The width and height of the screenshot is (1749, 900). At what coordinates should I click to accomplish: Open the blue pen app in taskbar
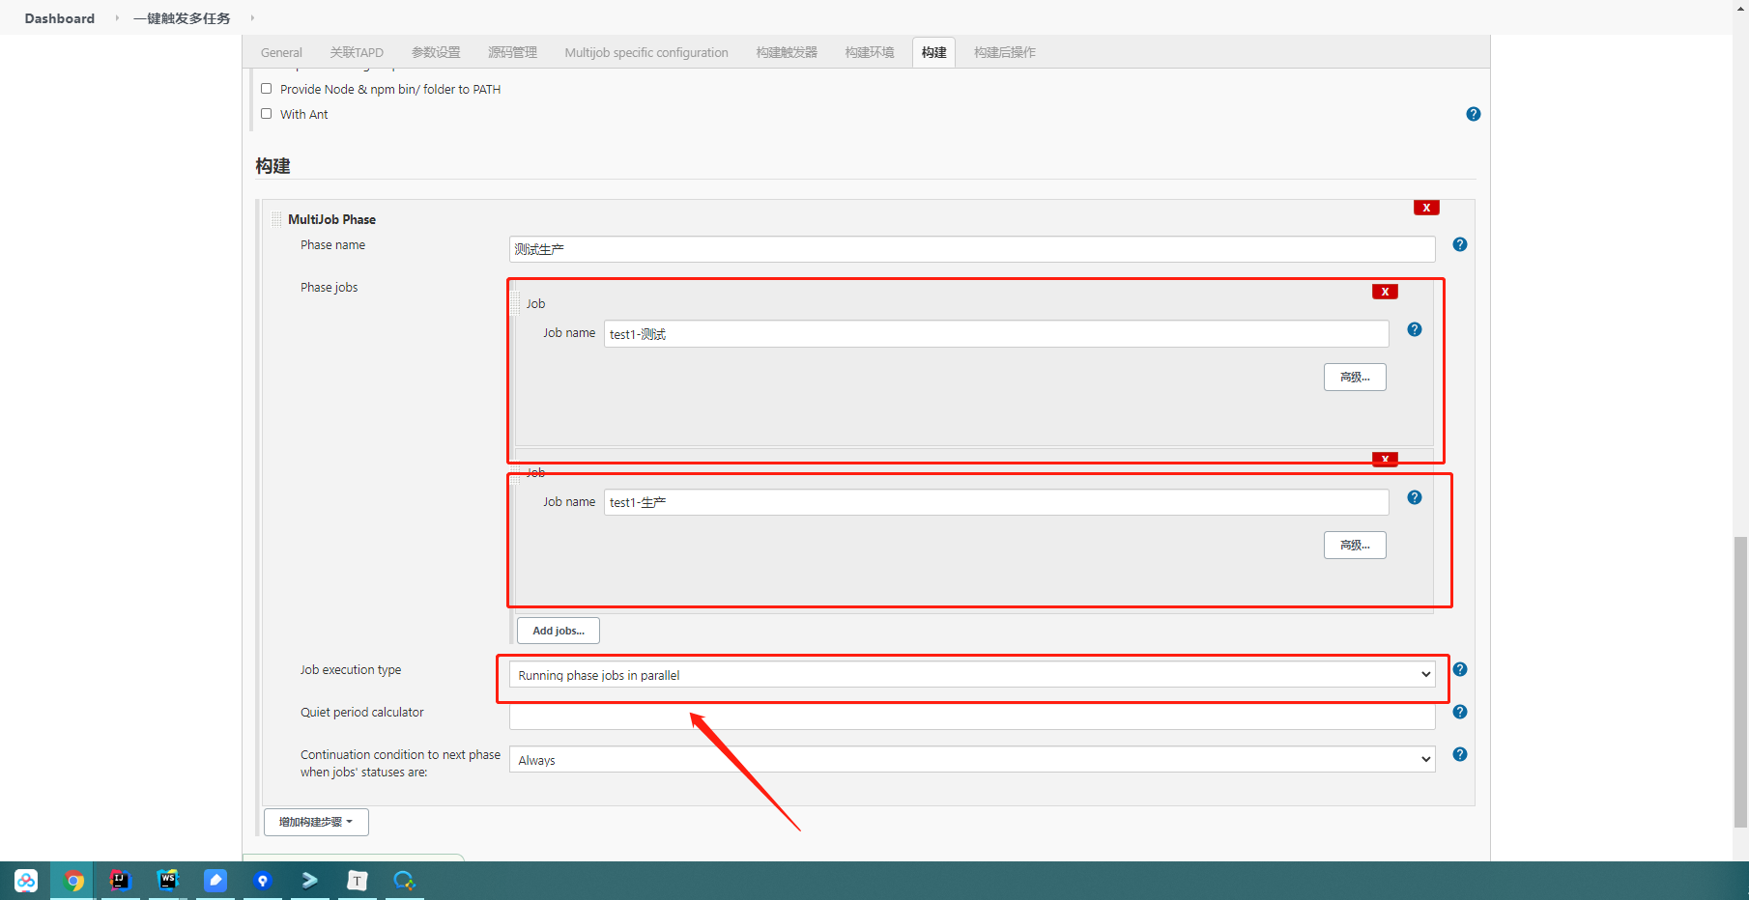coord(215,880)
